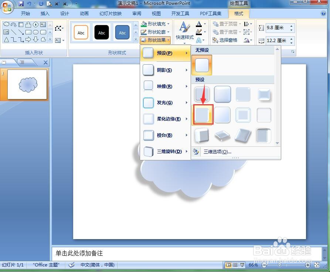Open PowerPoint help question mark
This screenshot has height=272, width=330.
point(323,13)
